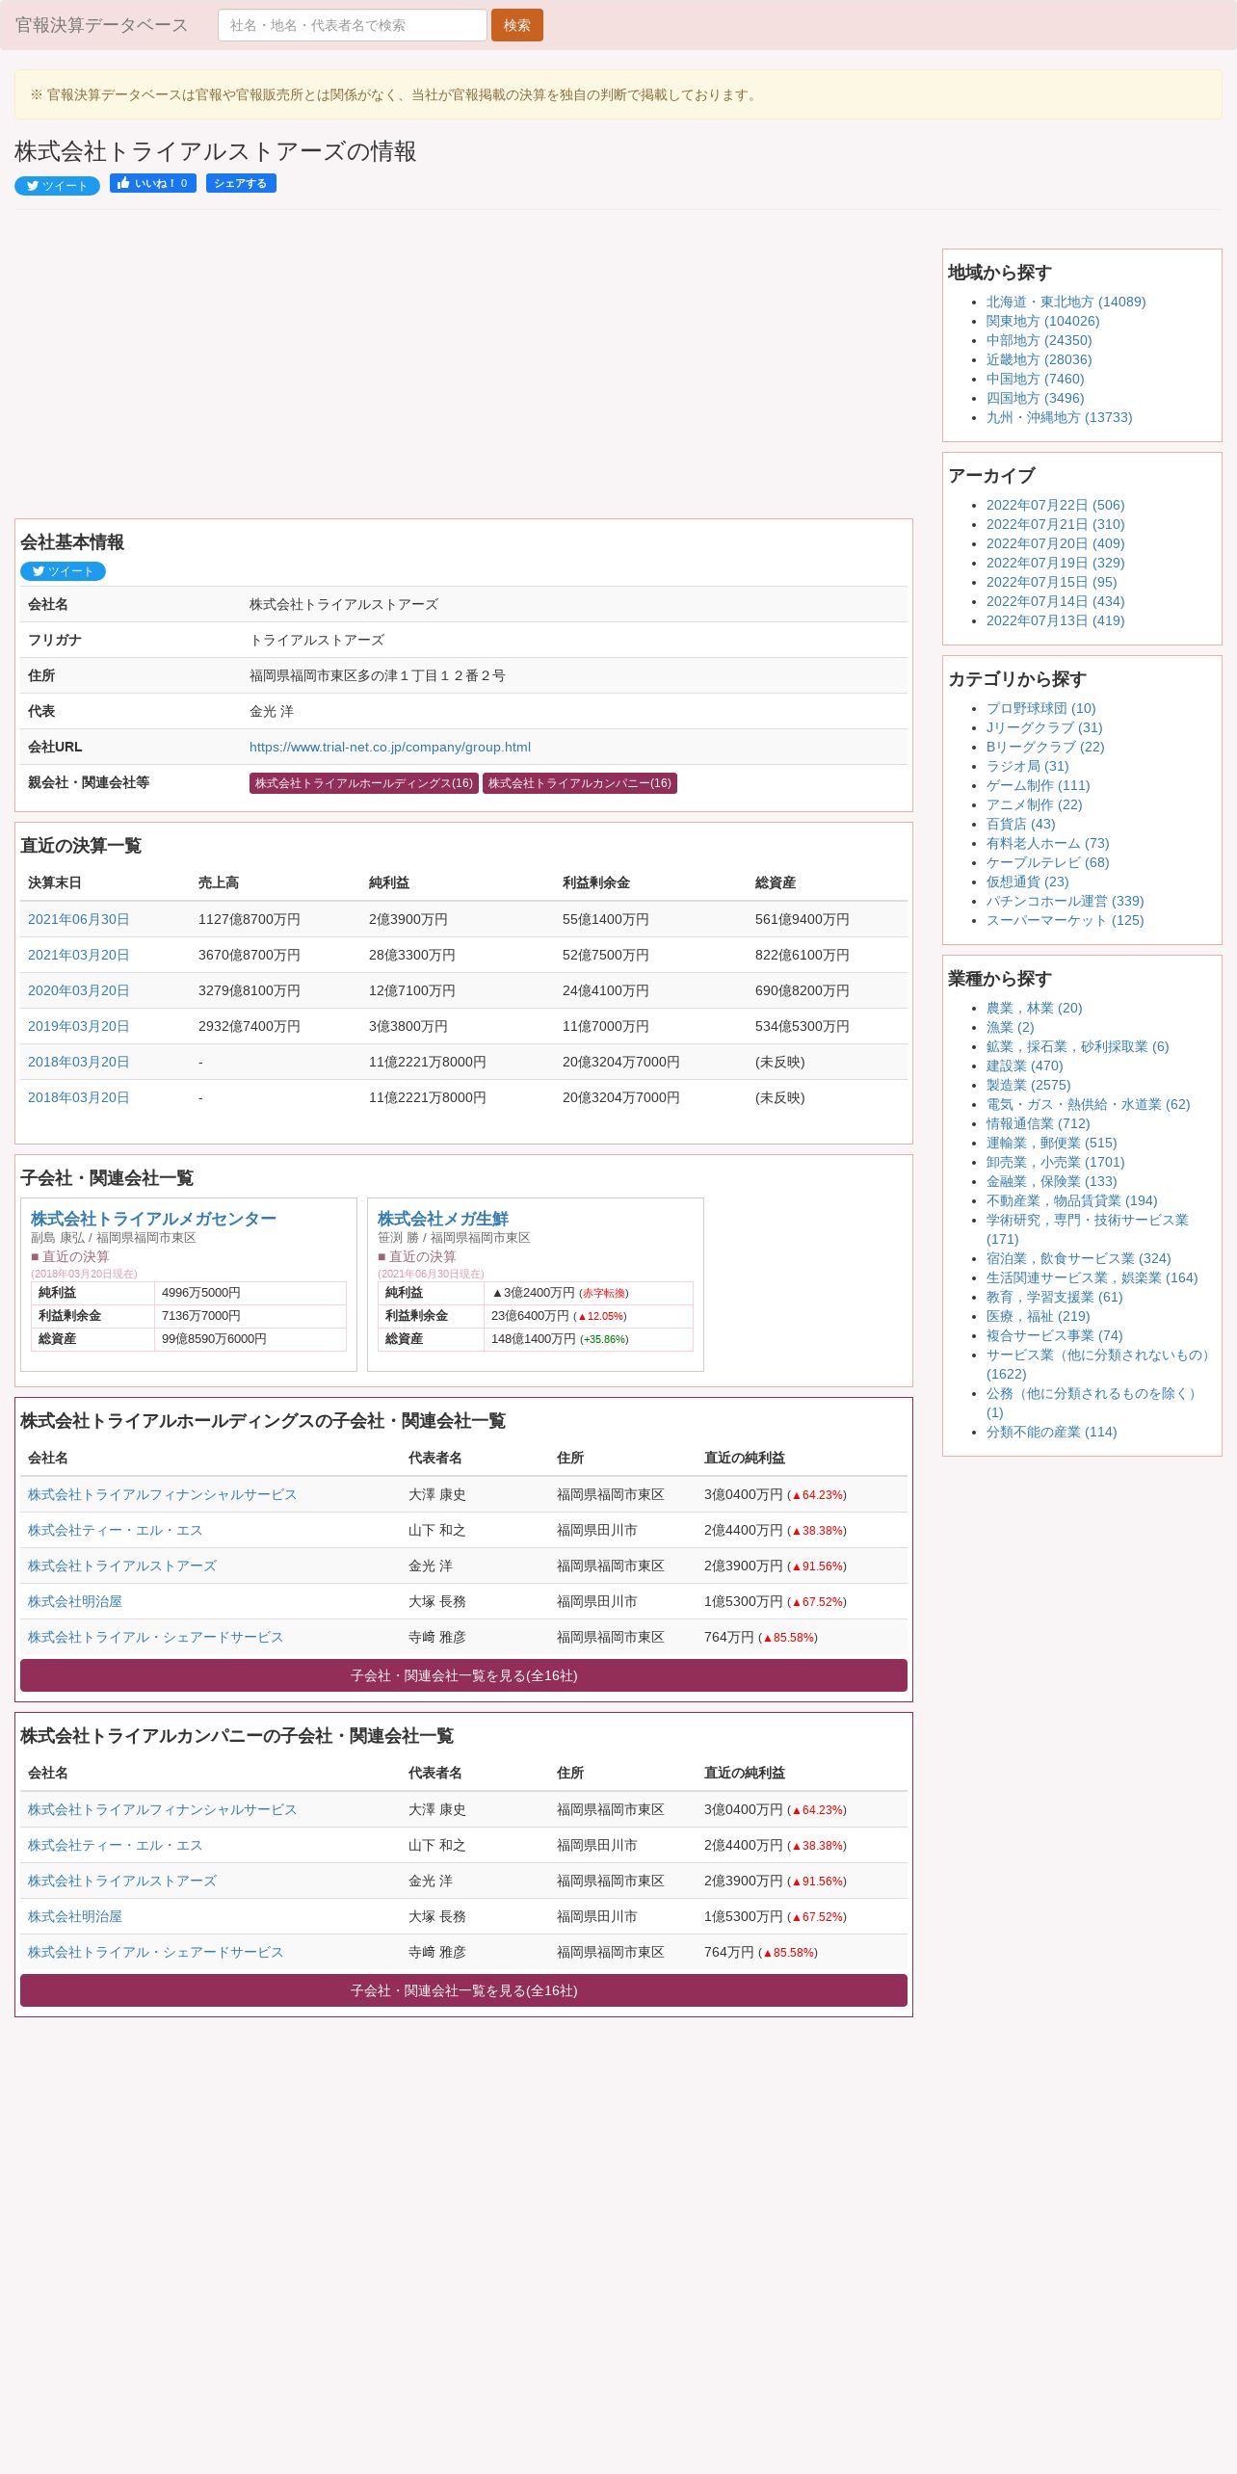The height and width of the screenshot is (2474, 1237).
Task: Open 建設業 (470) industry
Action: point(1024,1066)
